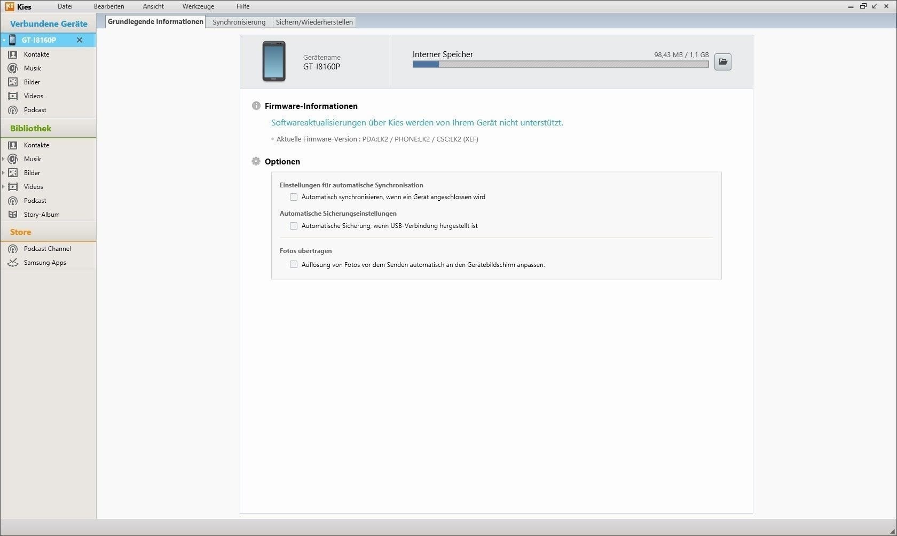The width and height of the screenshot is (897, 536).
Task: Click the device name GT-I8160P text
Action: 321,67
